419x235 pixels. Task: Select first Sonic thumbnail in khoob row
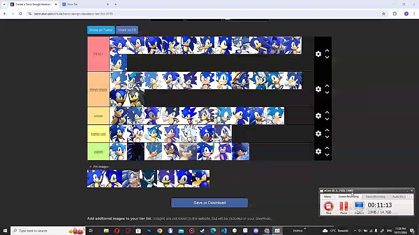point(118,116)
